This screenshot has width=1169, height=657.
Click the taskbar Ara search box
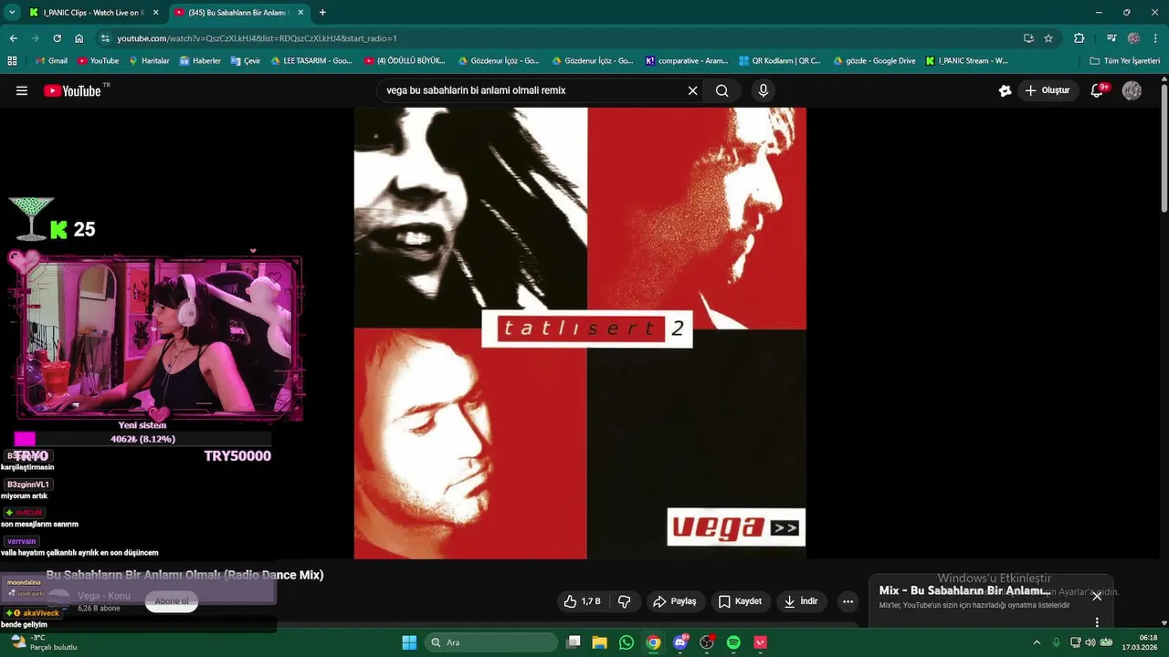[x=491, y=642]
